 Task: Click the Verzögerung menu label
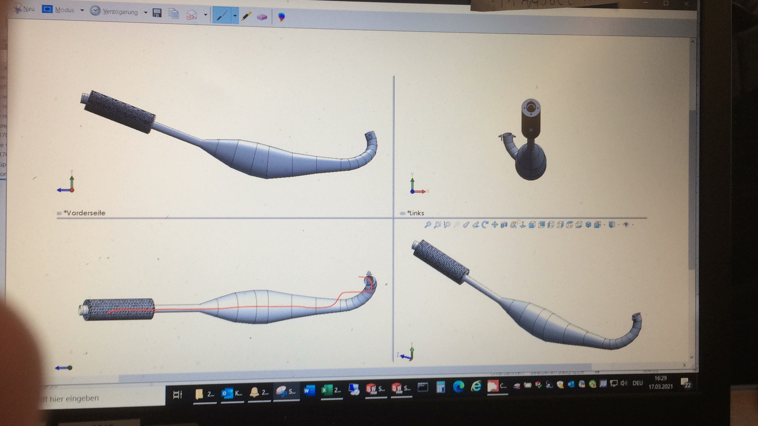(120, 12)
